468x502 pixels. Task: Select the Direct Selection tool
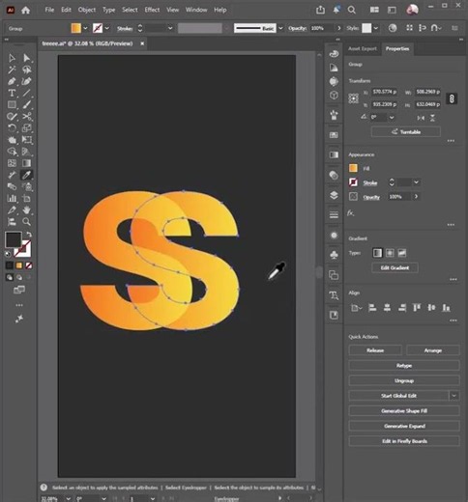point(26,58)
